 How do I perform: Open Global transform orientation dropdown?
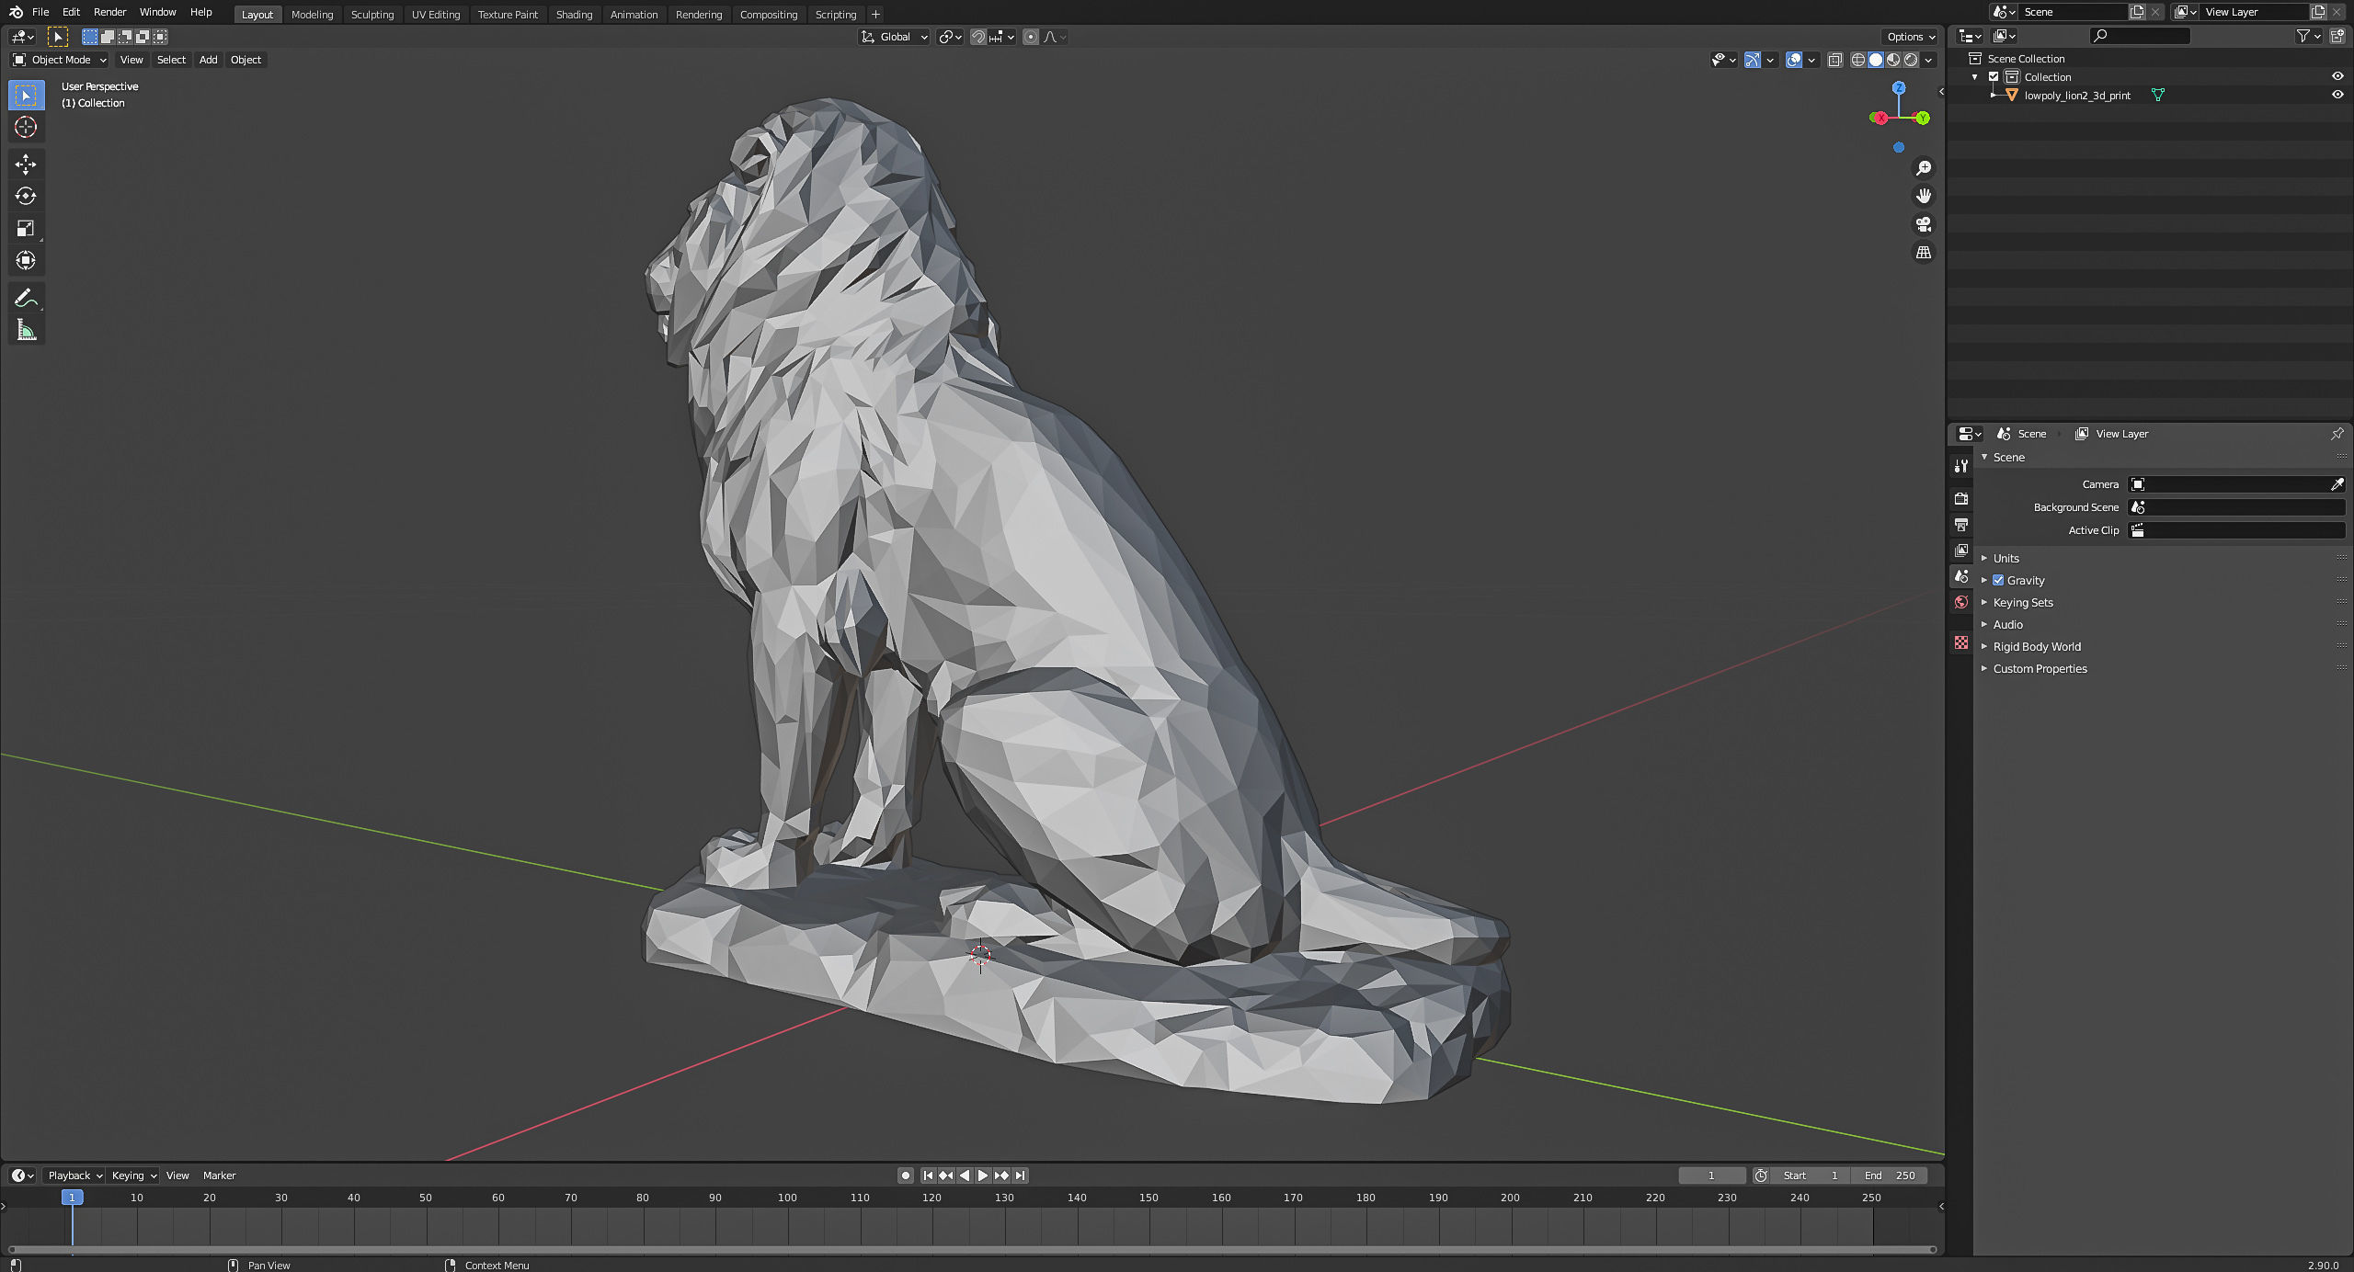[894, 37]
